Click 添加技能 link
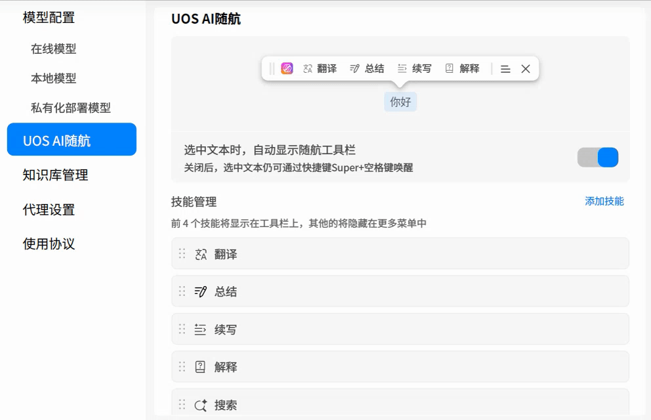 604,201
